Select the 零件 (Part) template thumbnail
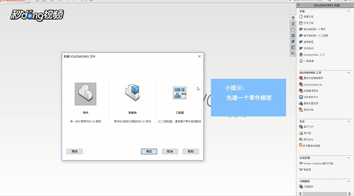Screen dimensions: 354x196 86,94
